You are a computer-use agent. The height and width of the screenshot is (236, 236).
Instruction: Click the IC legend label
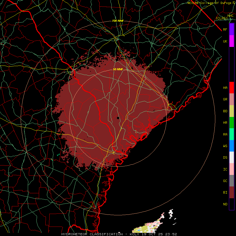pos(225,169)
